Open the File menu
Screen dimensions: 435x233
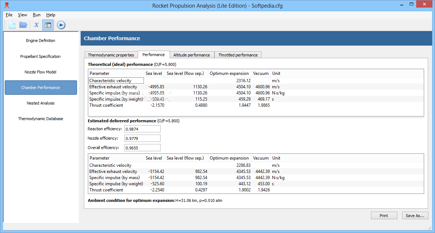tap(9, 15)
